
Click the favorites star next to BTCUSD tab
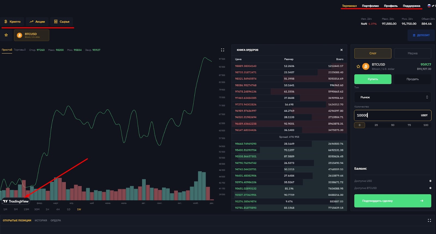tap(6, 35)
